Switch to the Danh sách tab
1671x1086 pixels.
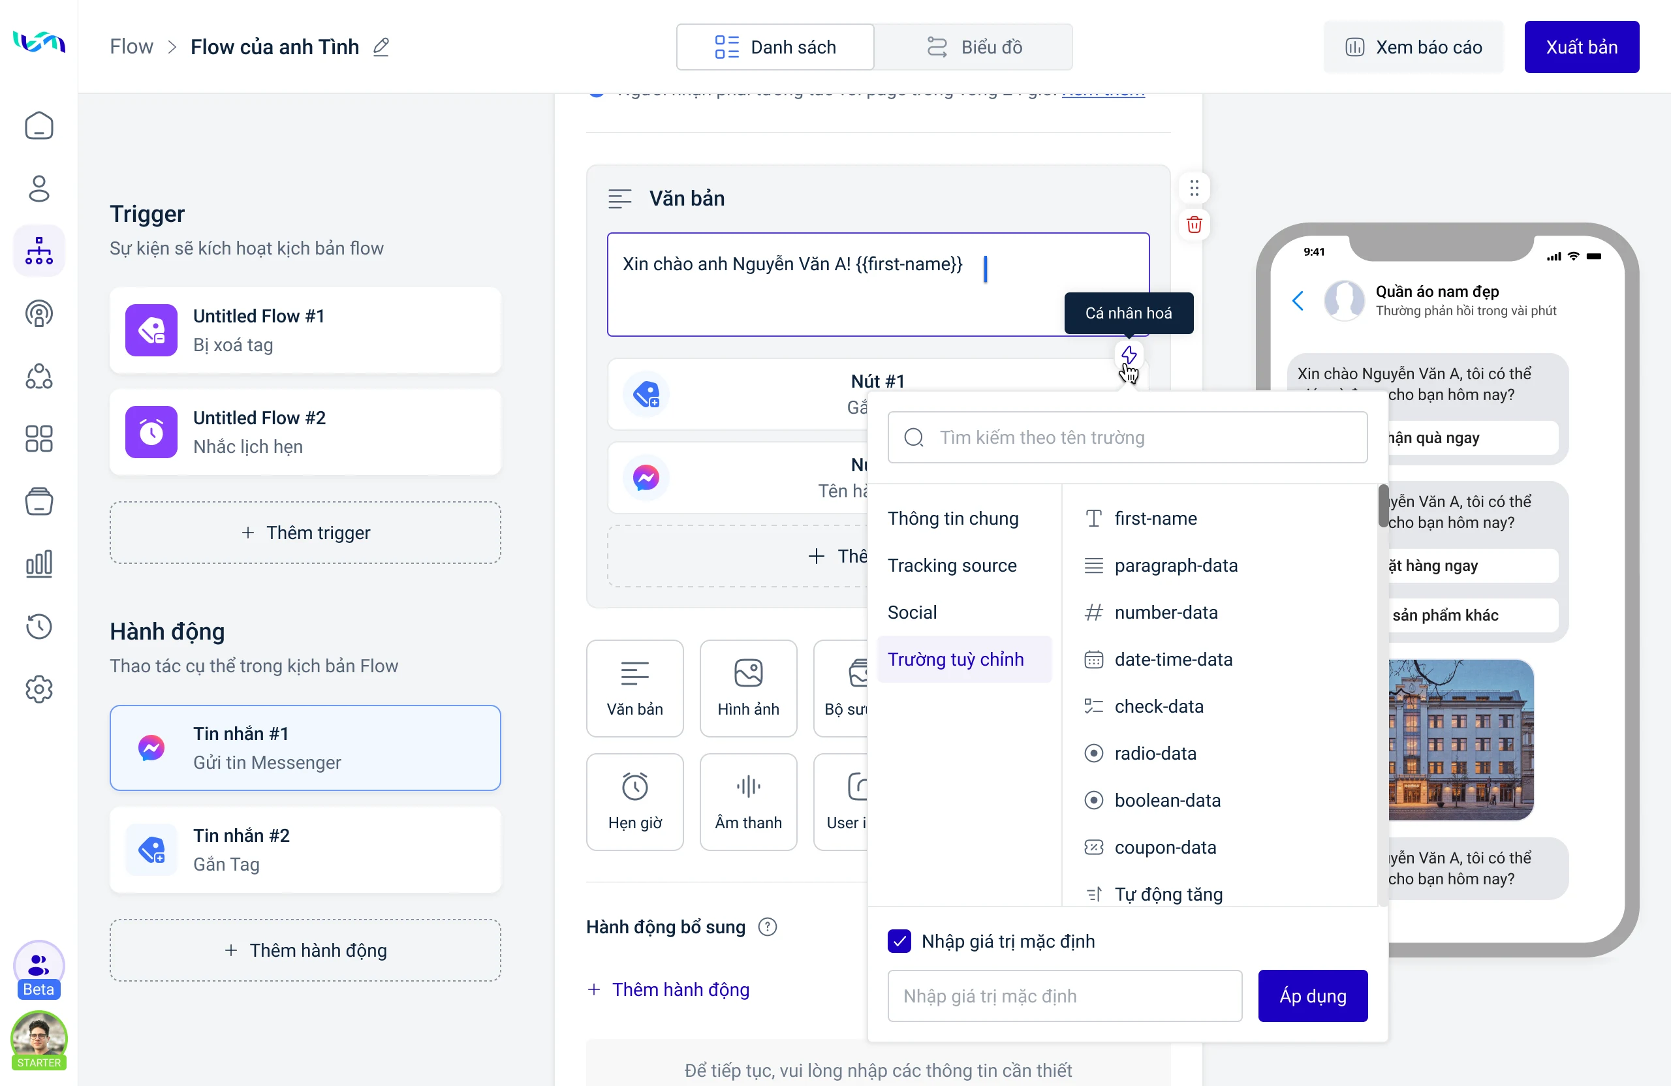[775, 47]
